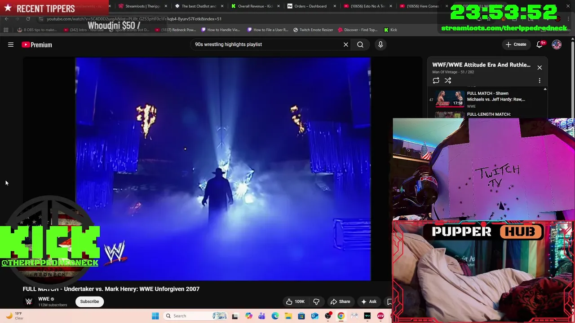Share the Undertaker vs. Mark Henry video
575x323 pixels.
(x=340, y=301)
